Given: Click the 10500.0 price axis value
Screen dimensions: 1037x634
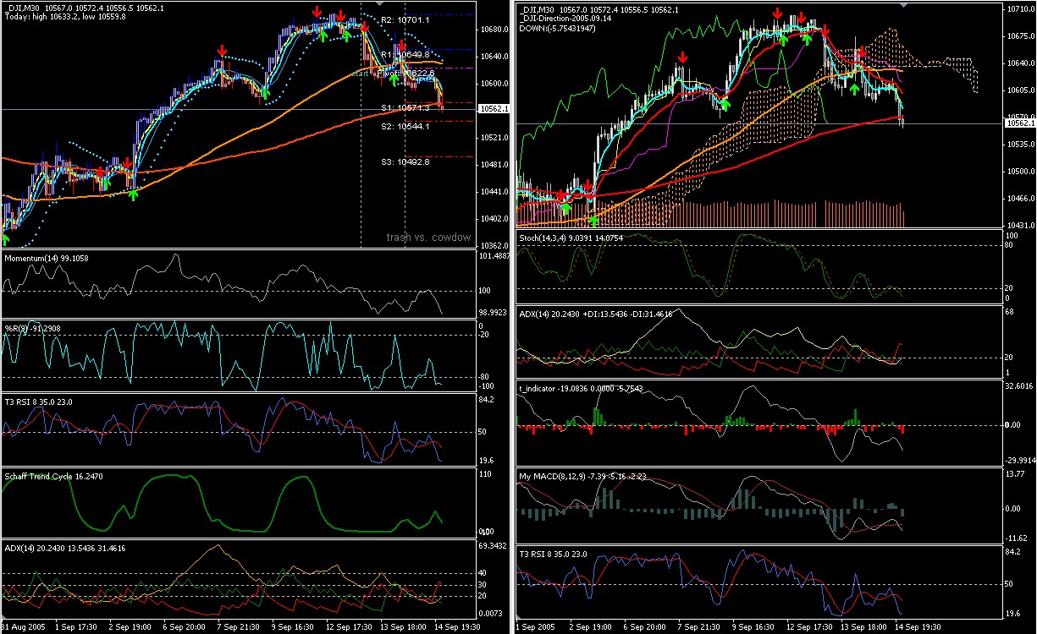Looking at the screenshot, I should coord(1019,172).
